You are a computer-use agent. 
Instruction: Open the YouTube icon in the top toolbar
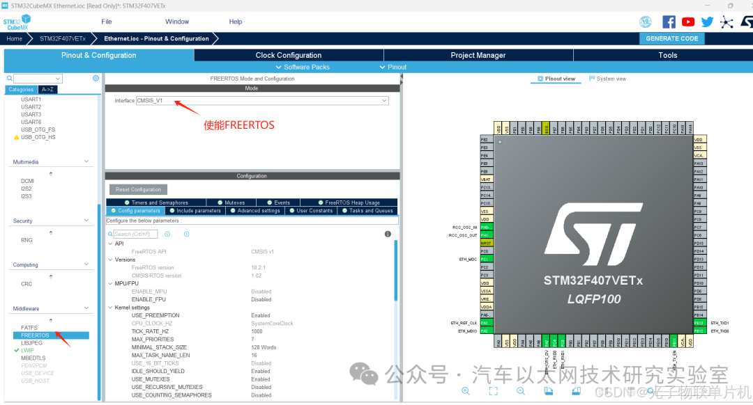click(x=688, y=22)
